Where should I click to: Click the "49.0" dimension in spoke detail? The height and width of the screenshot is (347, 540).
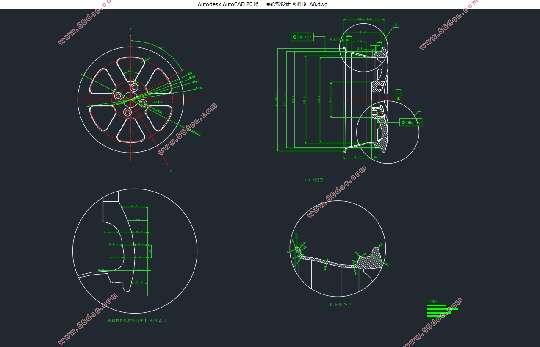(x=112, y=244)
